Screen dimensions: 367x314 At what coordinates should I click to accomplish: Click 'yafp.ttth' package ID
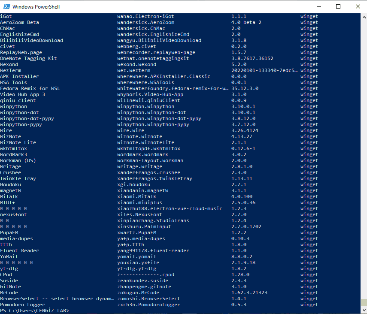click(x=130, y=245)
